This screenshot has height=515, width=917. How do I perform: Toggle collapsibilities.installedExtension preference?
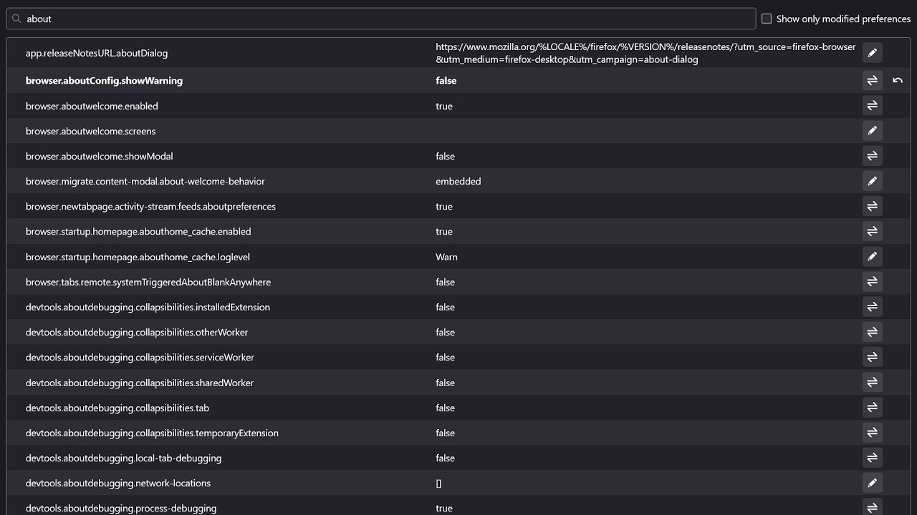872,307
